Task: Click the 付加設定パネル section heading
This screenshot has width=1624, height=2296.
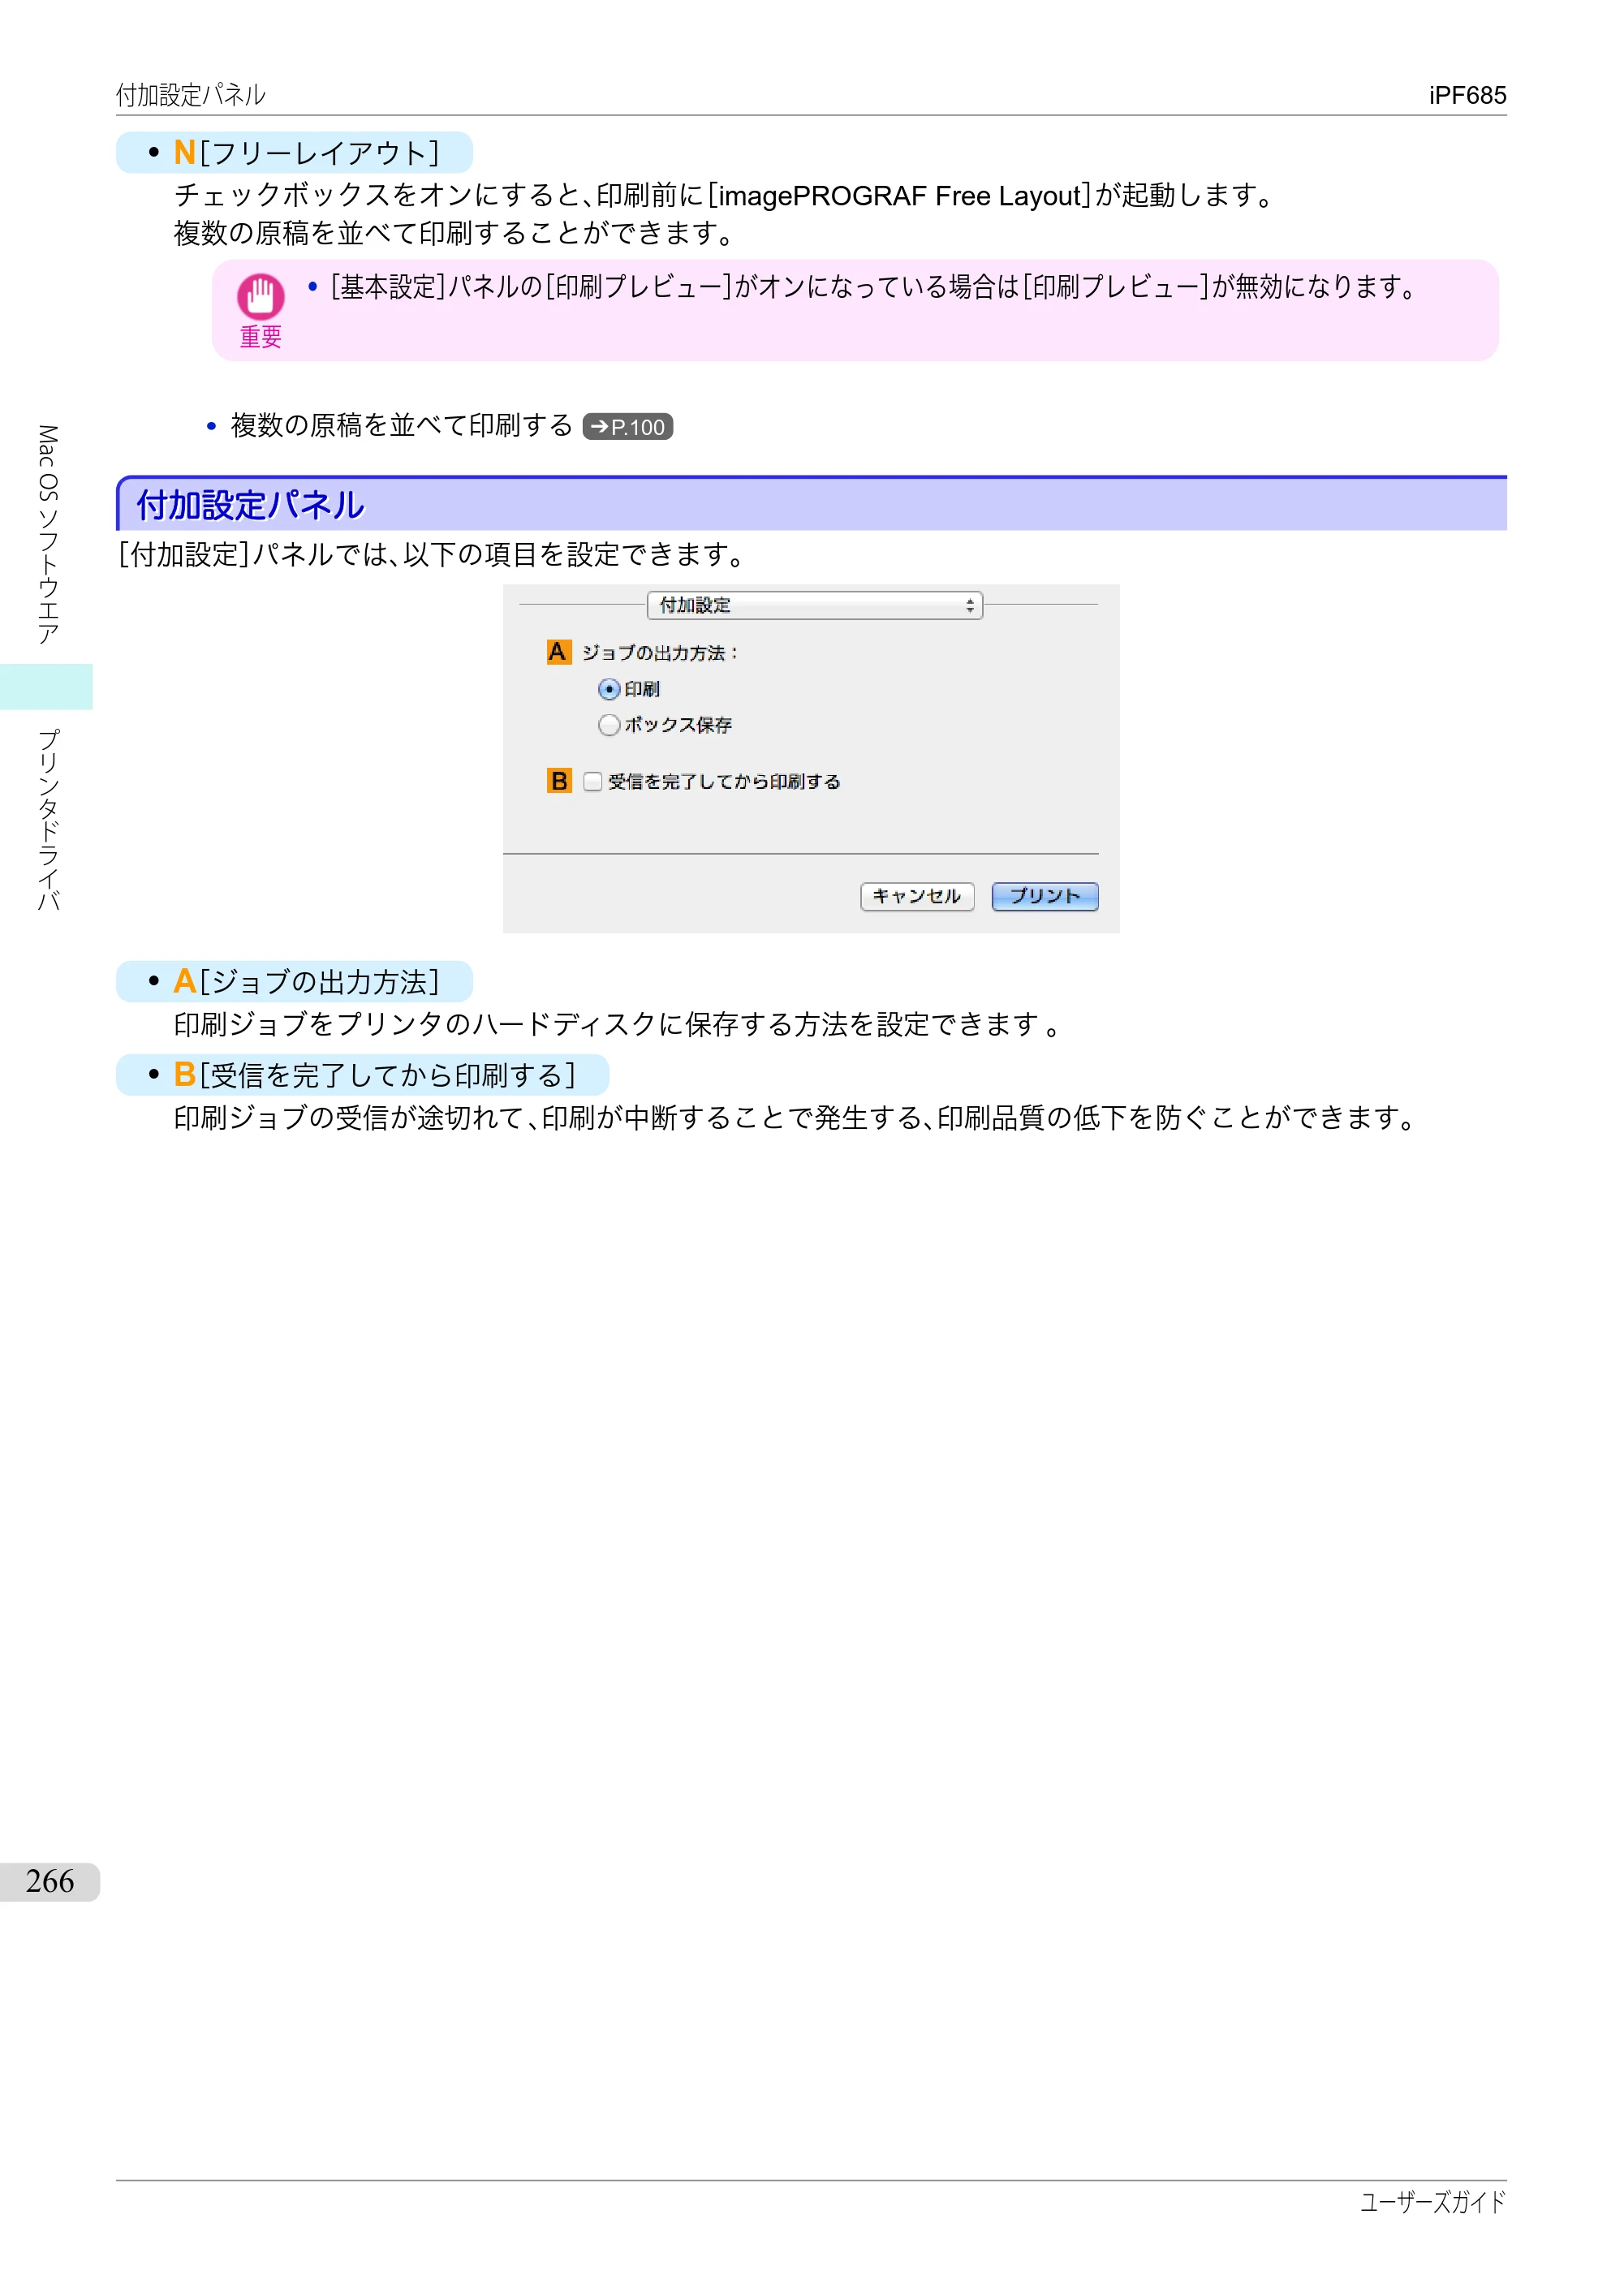Action: (x=250, y=505)
